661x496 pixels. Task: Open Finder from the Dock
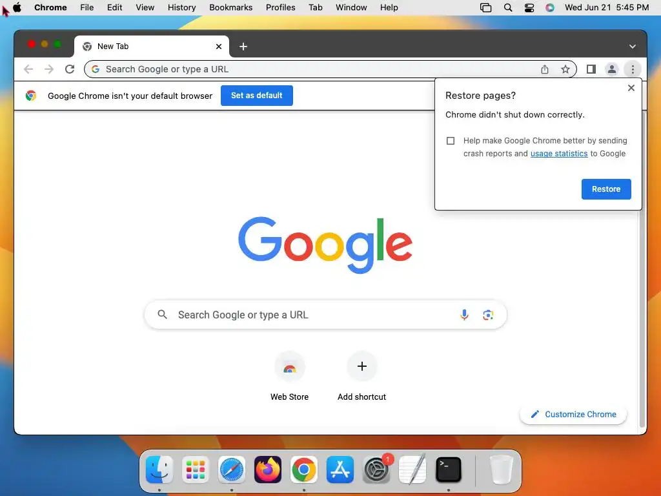(159, 470)
